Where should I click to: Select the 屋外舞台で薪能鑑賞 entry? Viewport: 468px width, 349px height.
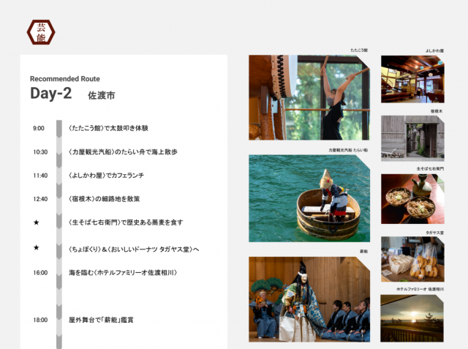point(101,320)
